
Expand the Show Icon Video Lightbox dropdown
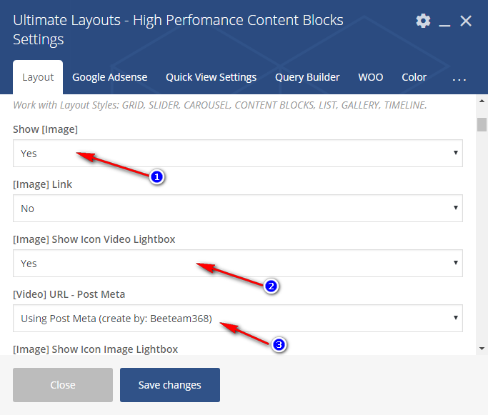237,264
